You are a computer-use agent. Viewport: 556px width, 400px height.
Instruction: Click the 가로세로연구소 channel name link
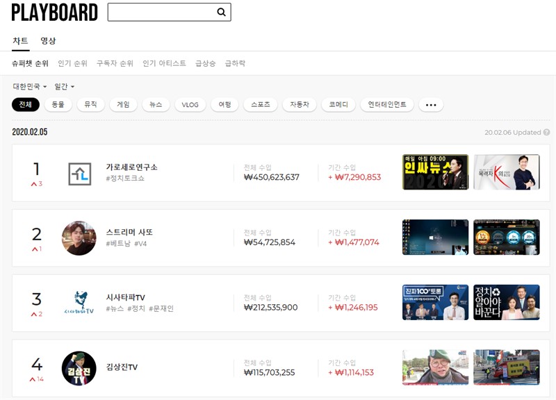pos(131,167)
